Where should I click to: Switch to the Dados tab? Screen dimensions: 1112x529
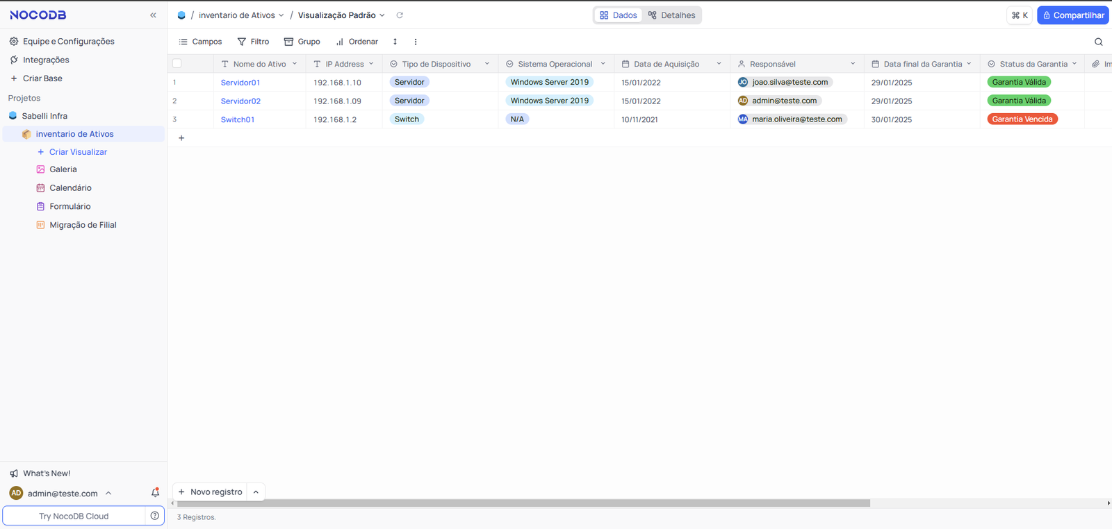click(x=618, y=15)
